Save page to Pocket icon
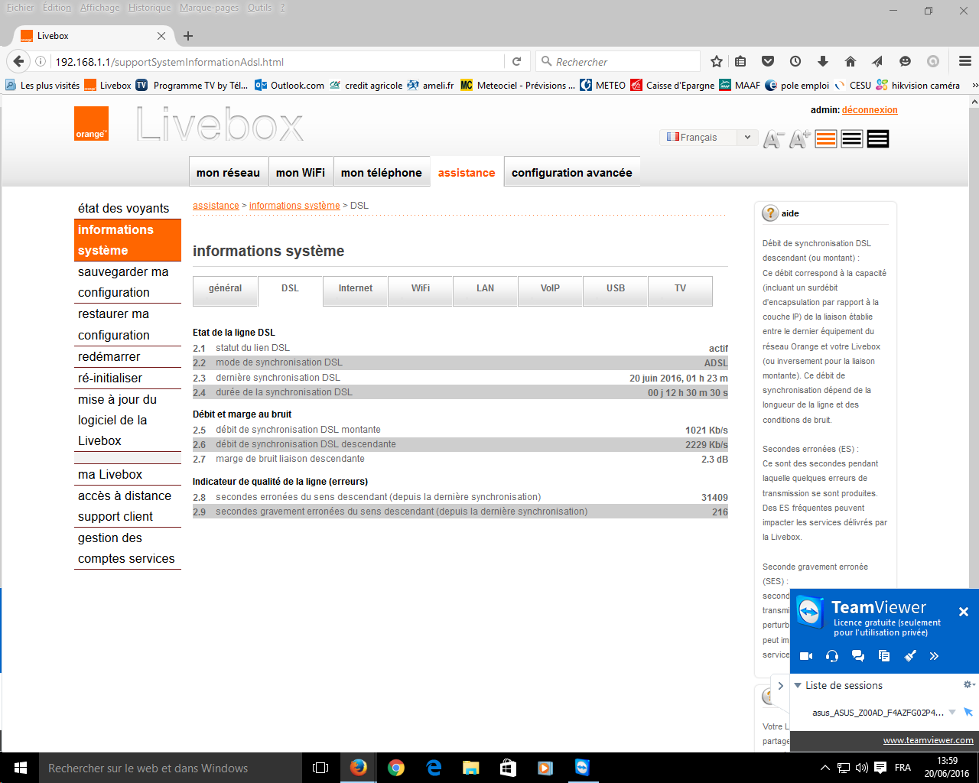The width and height of the screenshot is (979, 783). [x=768, y=61]
